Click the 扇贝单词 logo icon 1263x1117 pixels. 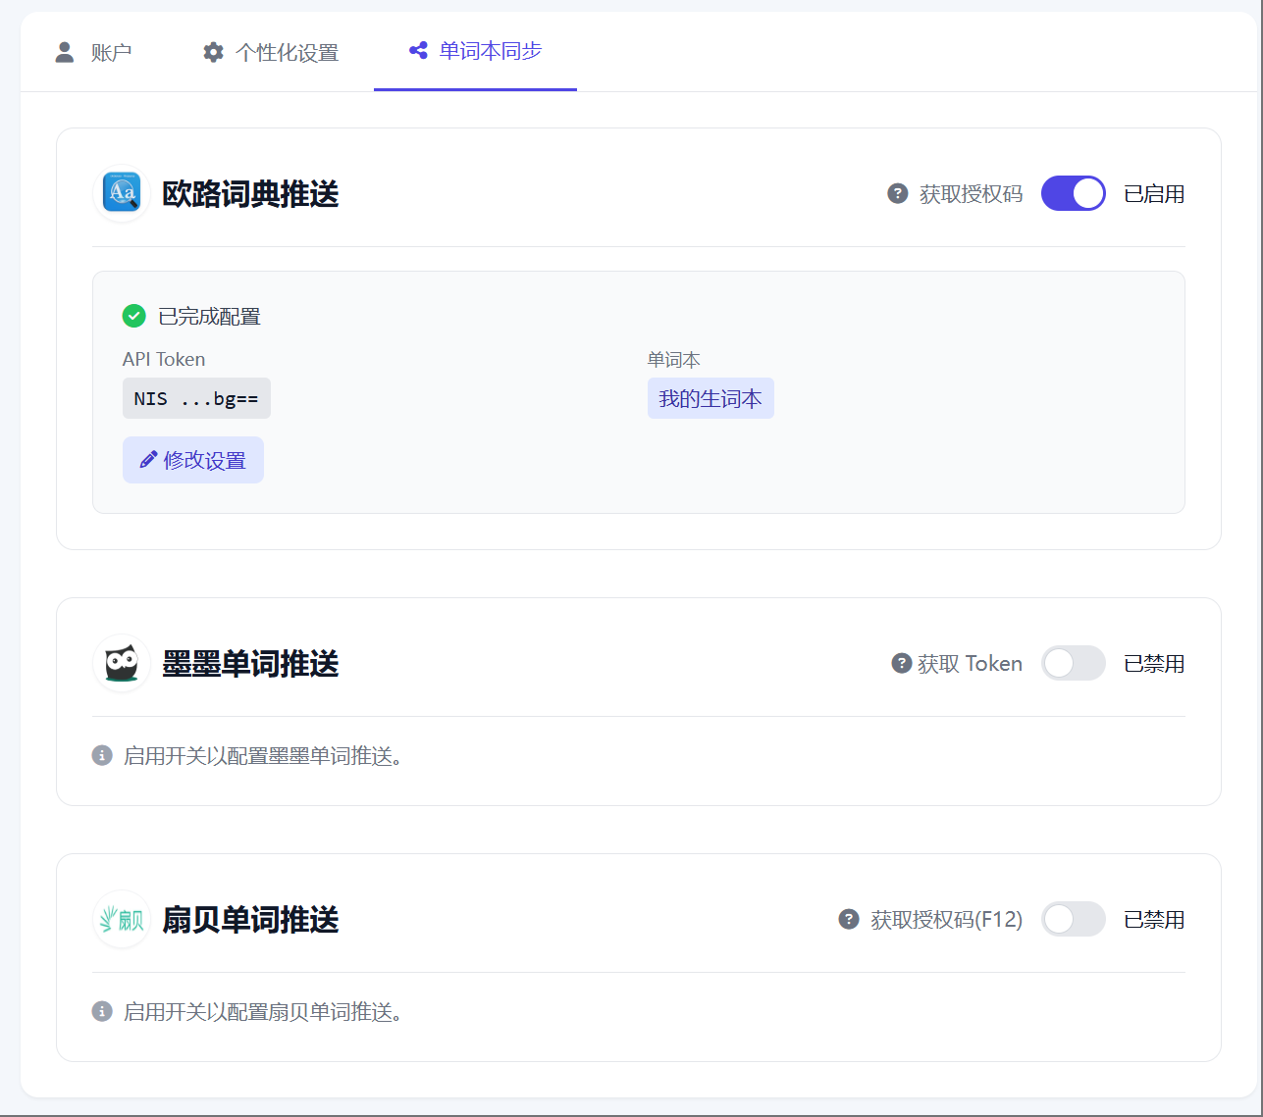click(x=122, y=919)
